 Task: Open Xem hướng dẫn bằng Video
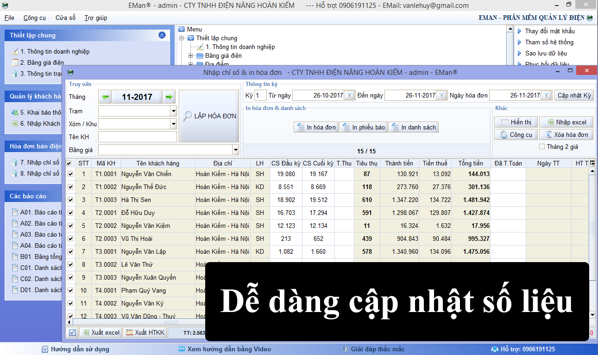(225, 349)
